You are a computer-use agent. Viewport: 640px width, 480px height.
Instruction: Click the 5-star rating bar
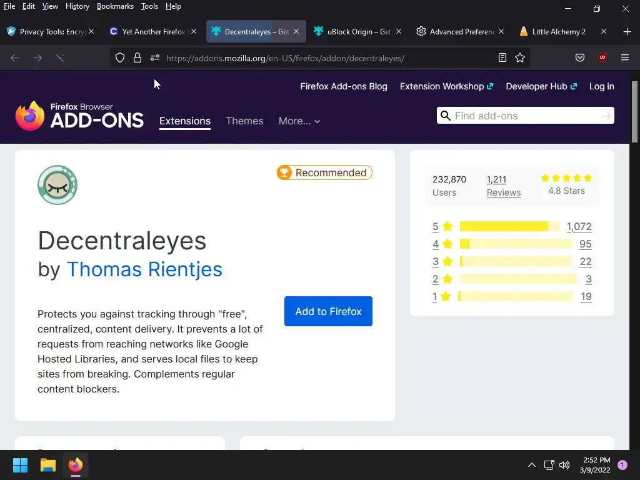[x=509, y=226]
